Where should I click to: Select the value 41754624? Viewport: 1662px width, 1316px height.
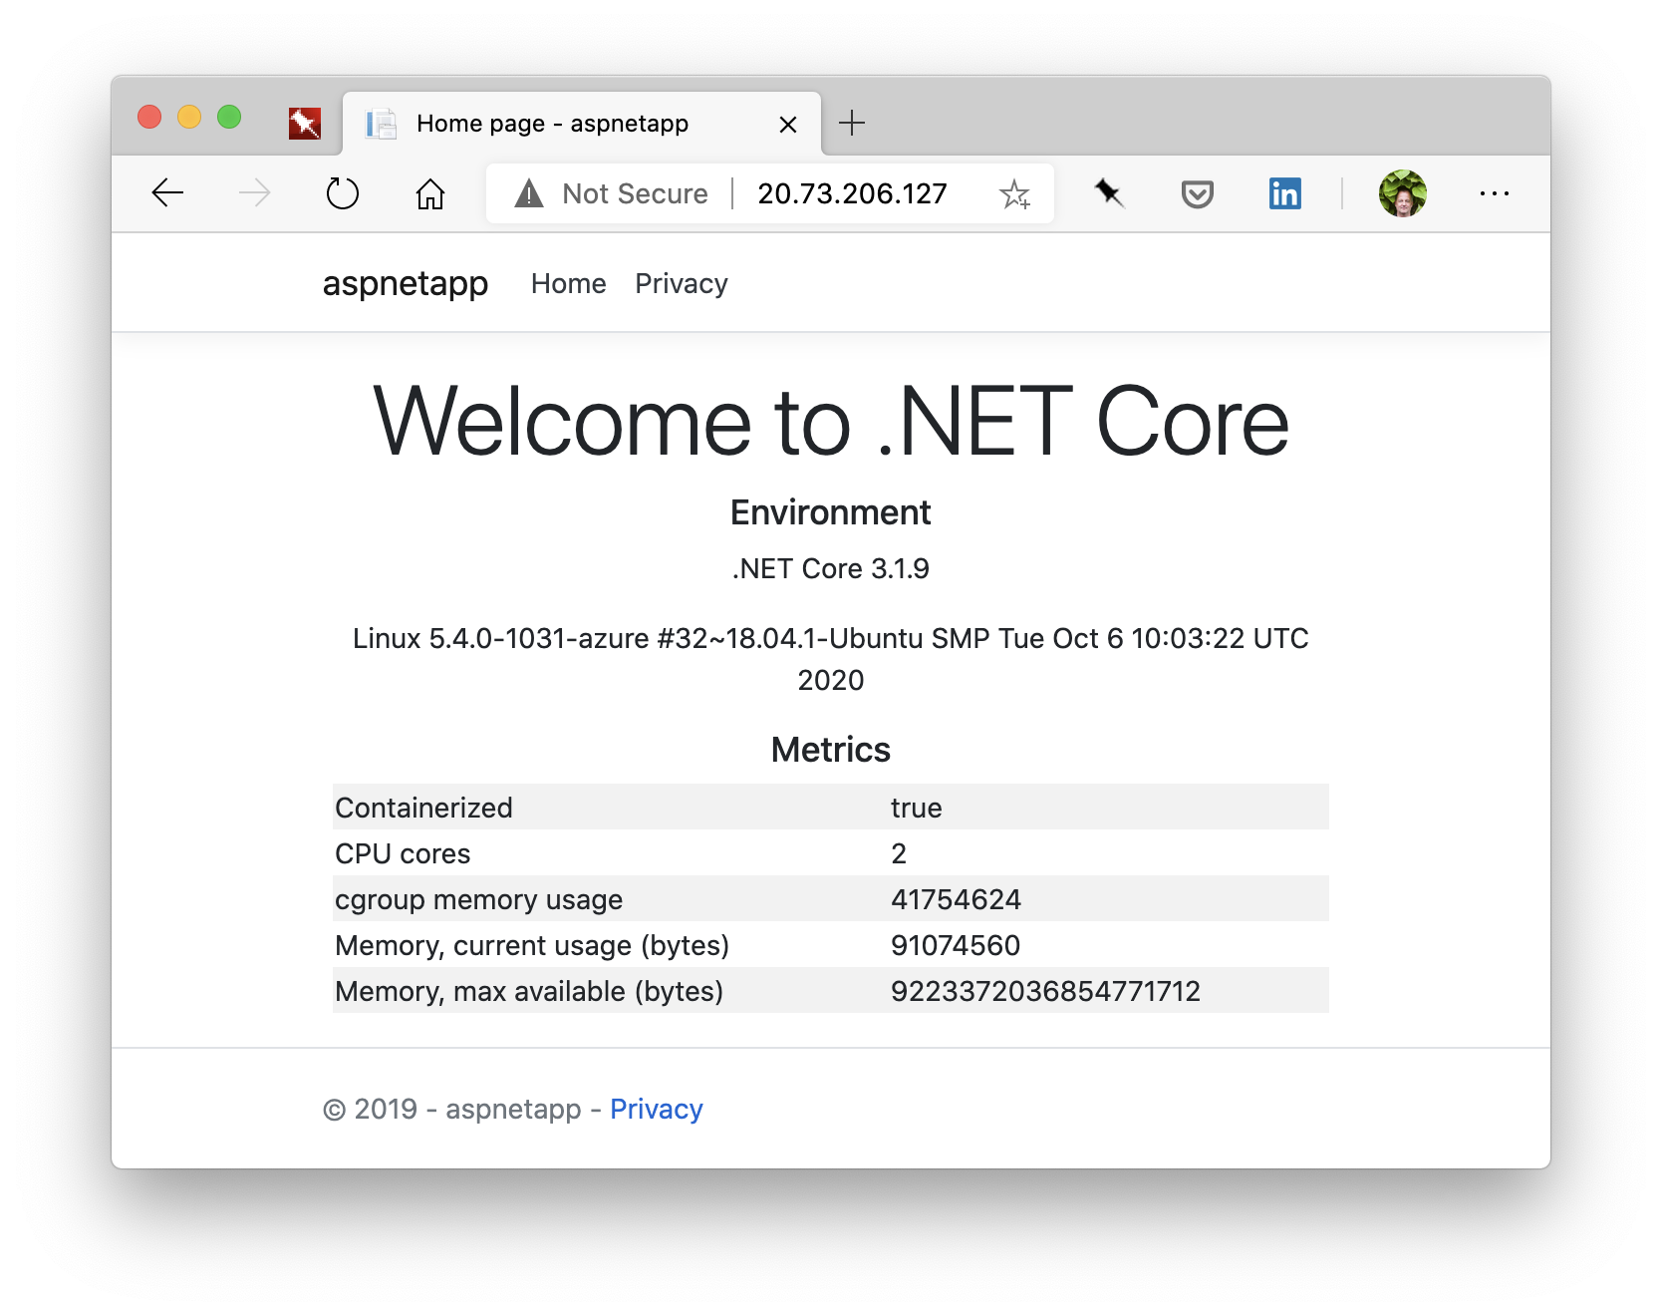click(x=957, y=899)
